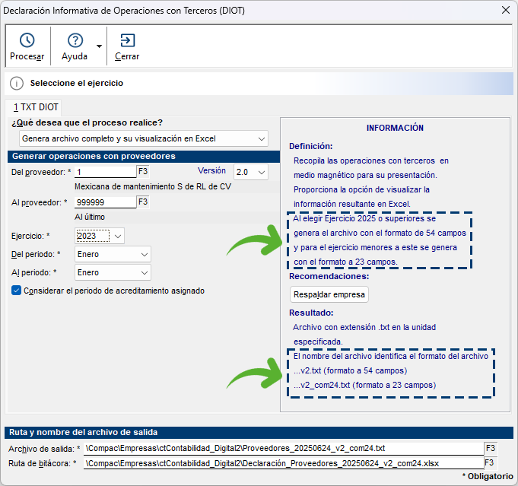Screen dimensions: 518x486
Task: Click F3 button beside Al proveedor field
Action: click(x=143, y=202)
